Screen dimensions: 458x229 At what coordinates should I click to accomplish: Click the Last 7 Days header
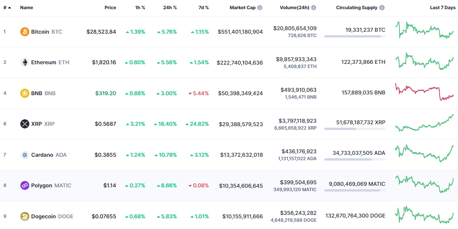(442, 8)
